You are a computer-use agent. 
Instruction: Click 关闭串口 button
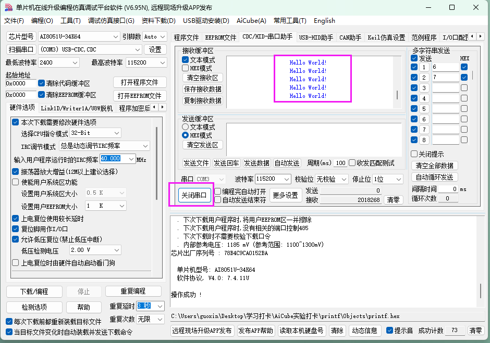tap(194, 195)
